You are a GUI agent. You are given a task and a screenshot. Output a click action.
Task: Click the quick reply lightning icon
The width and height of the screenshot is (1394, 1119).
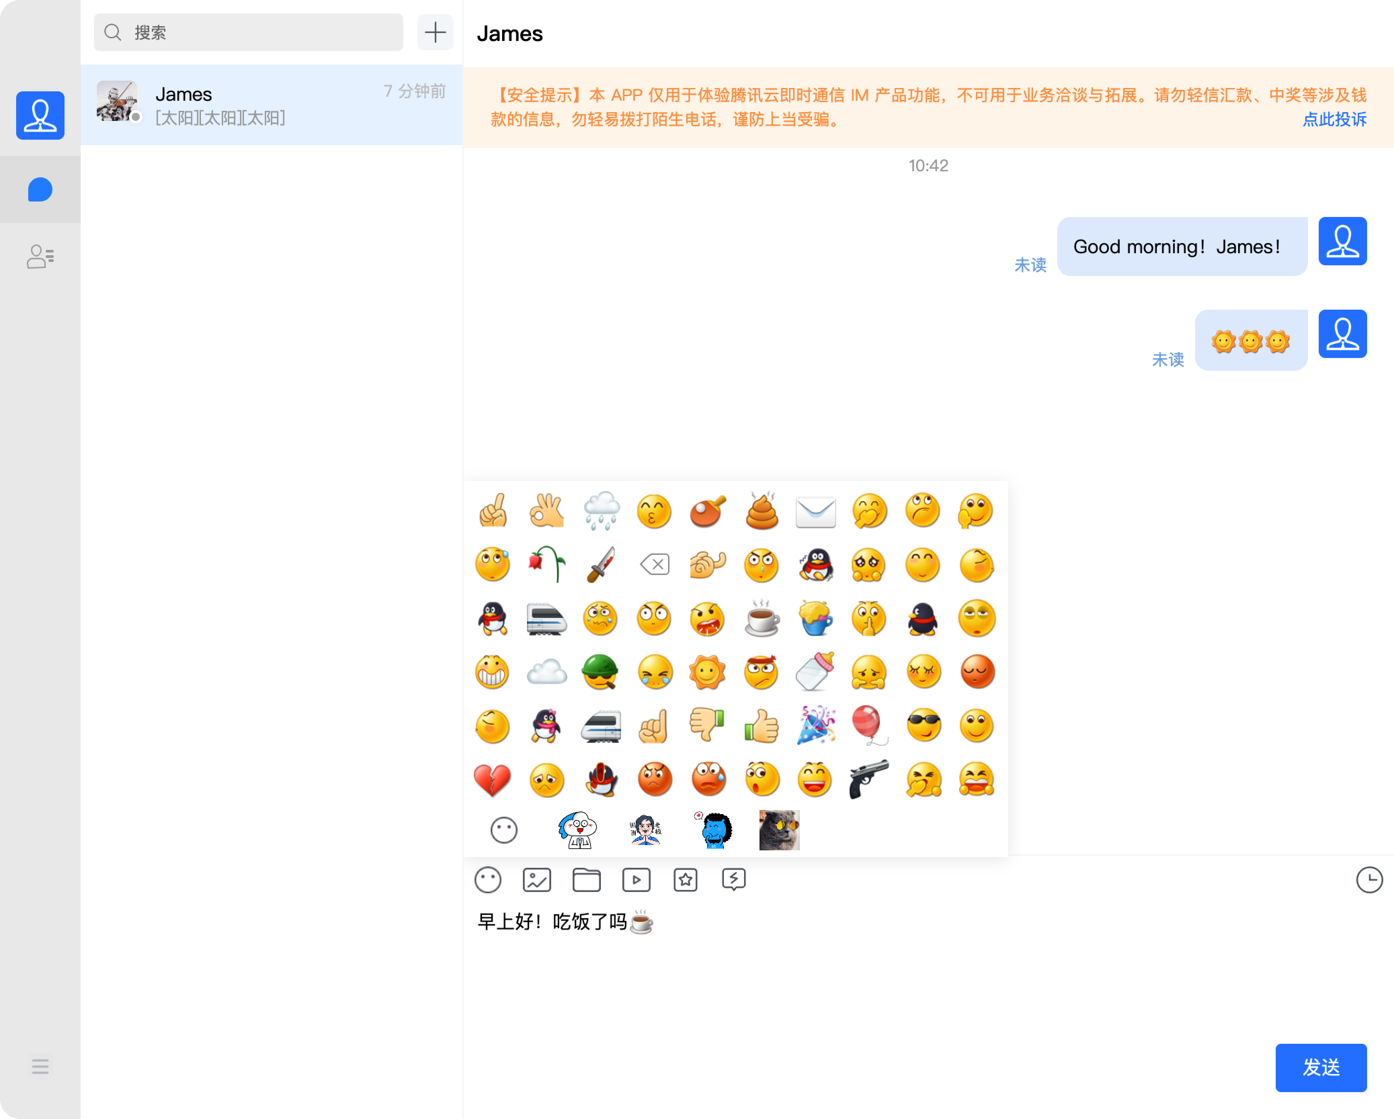pos(734,880)
